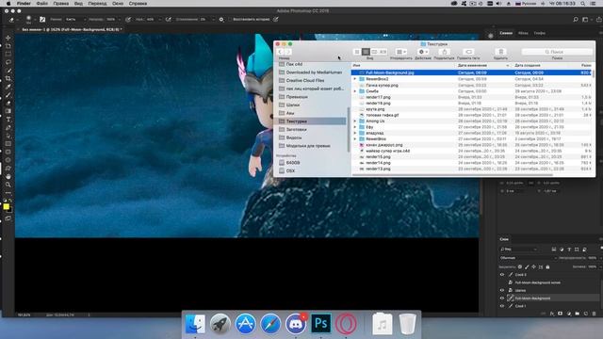This screenshot has height=339, width=603.
Task: Open the layer filter kind dropdown
Action: (x=519, y=250)
